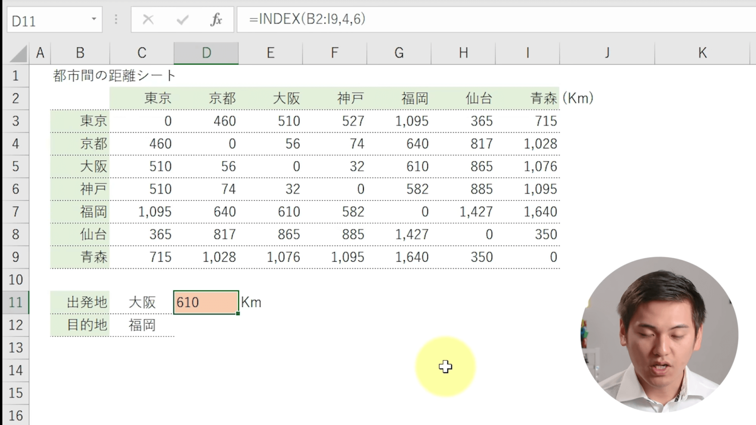
Task: Expand the Name Box dropdown arrow
Action: pyautogui.click(x=94, y=19)
